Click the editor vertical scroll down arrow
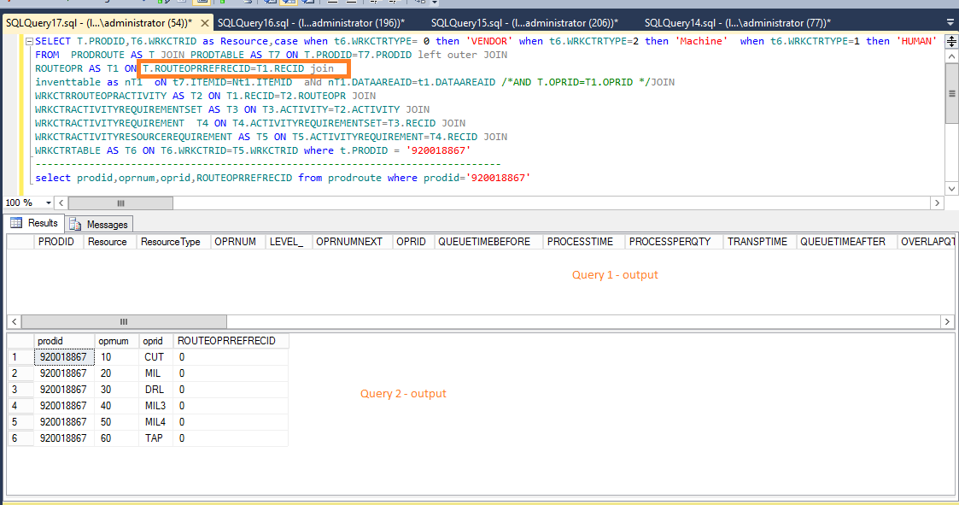This screenshot has width=959, height=505. click(x=951, y=189)
